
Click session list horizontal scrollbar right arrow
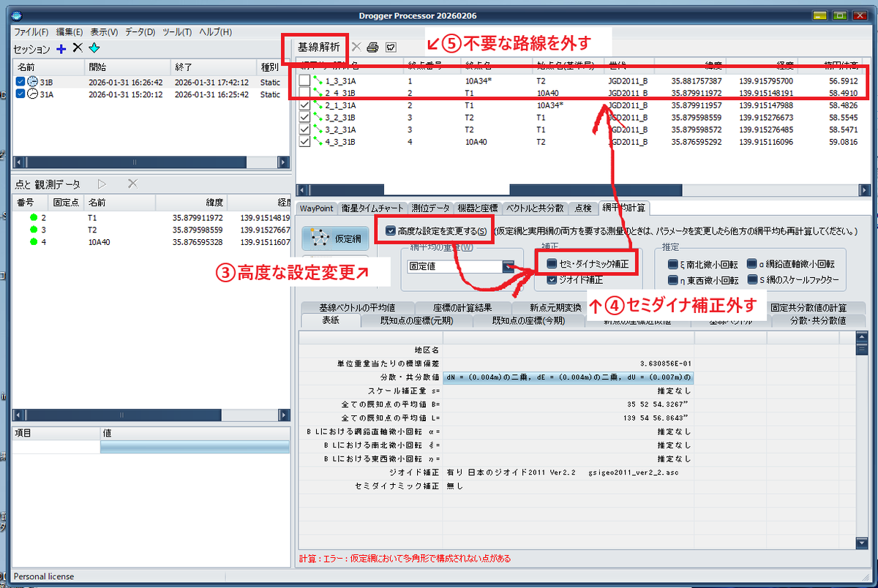coord(284,162)
